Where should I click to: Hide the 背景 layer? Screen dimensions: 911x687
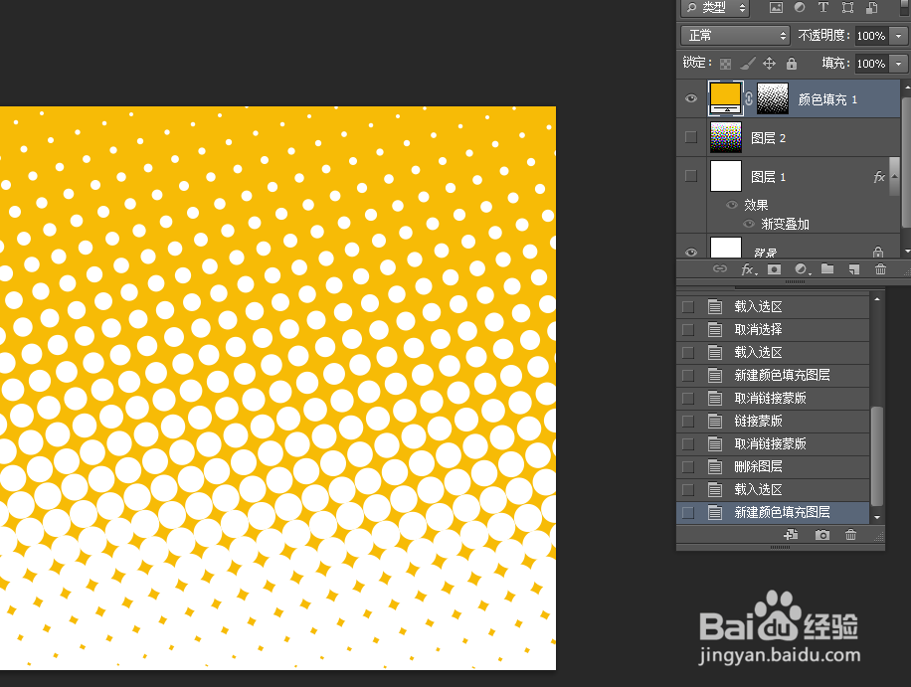tap(691, 253)
